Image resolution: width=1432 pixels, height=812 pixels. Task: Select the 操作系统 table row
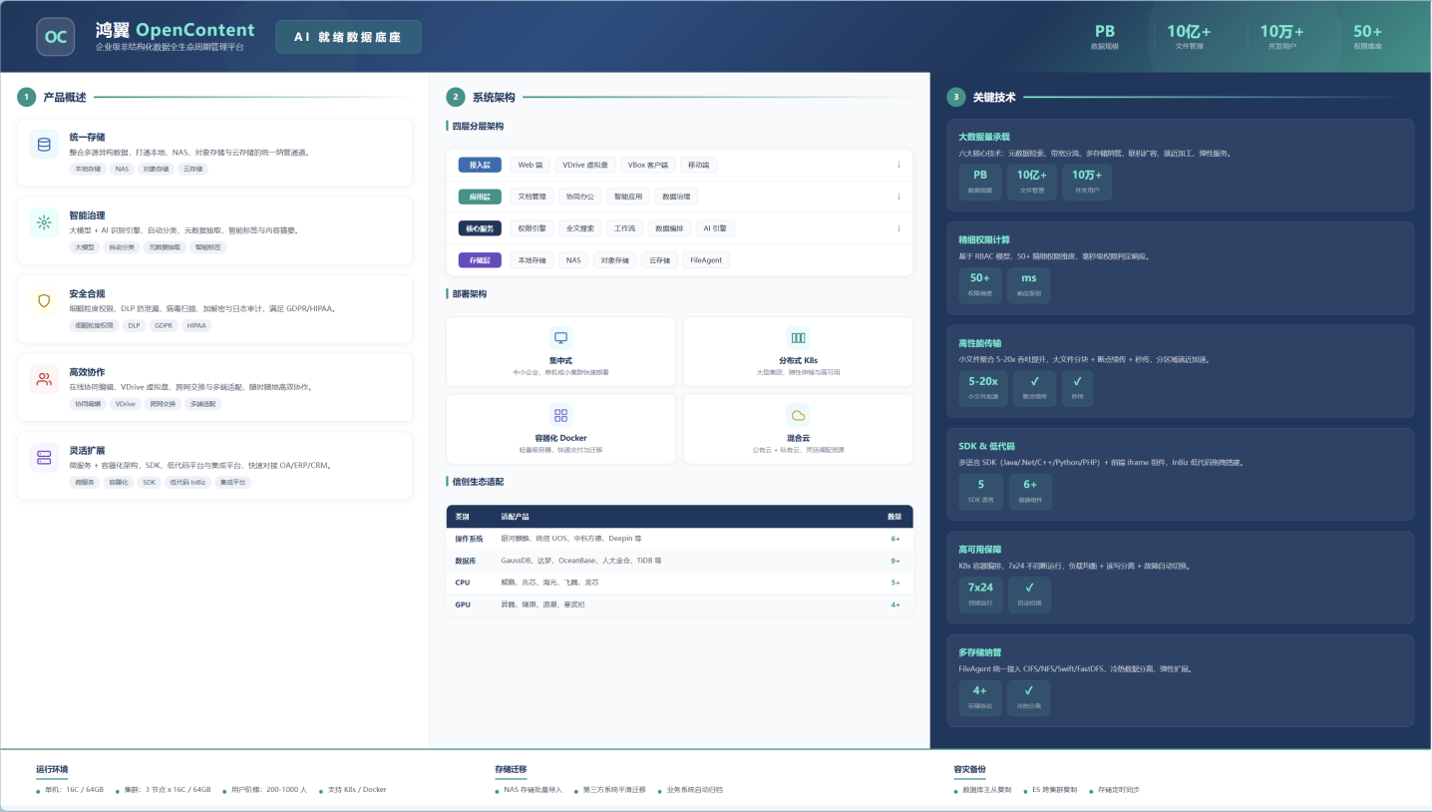(679, 538)
